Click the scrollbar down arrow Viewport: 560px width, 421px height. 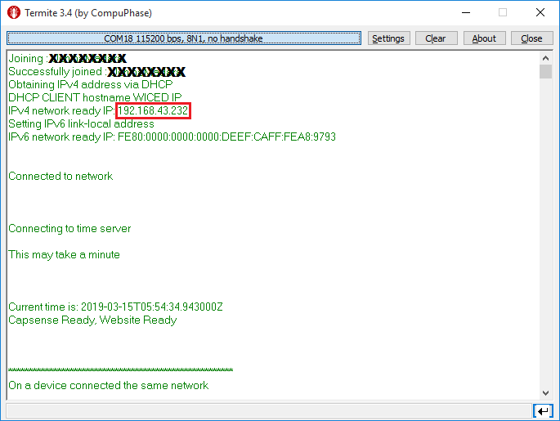[x=545, y=393]
